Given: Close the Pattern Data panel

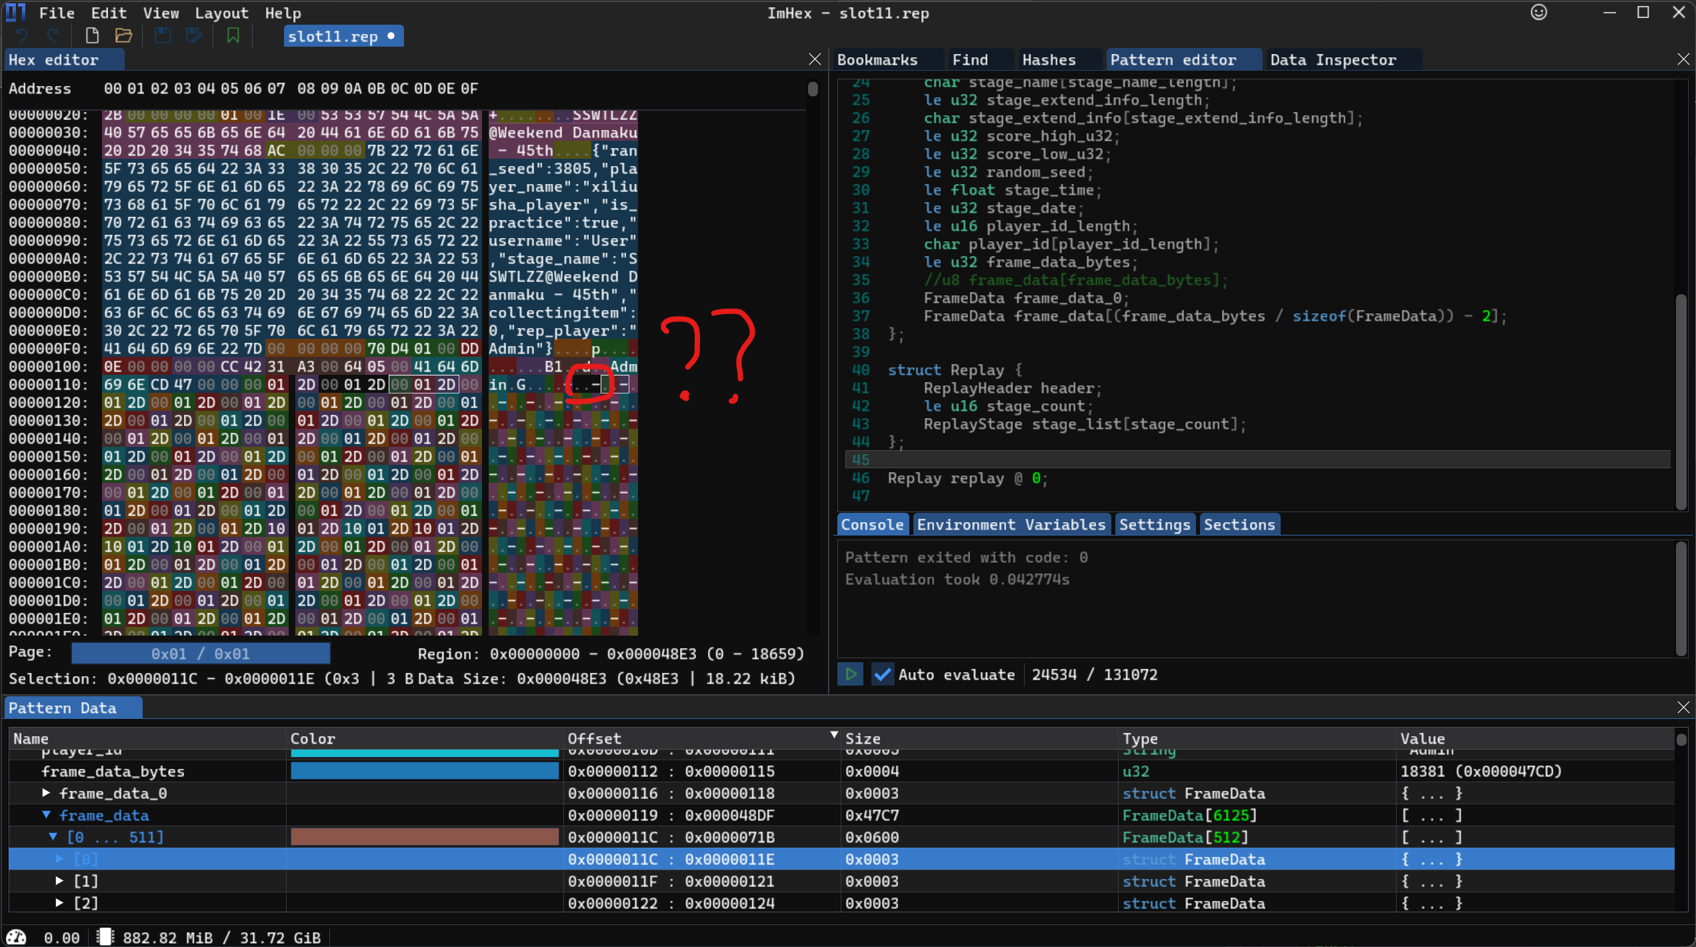Looking at the screenshot, I should click(x=1683, y=708).
